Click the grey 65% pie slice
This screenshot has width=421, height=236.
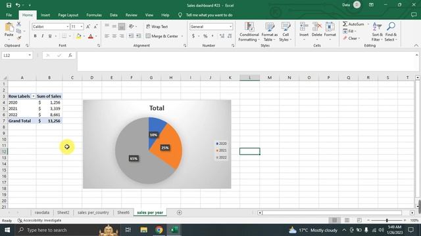134,159
